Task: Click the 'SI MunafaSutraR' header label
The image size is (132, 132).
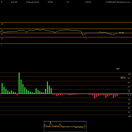Action: [32, 2]
